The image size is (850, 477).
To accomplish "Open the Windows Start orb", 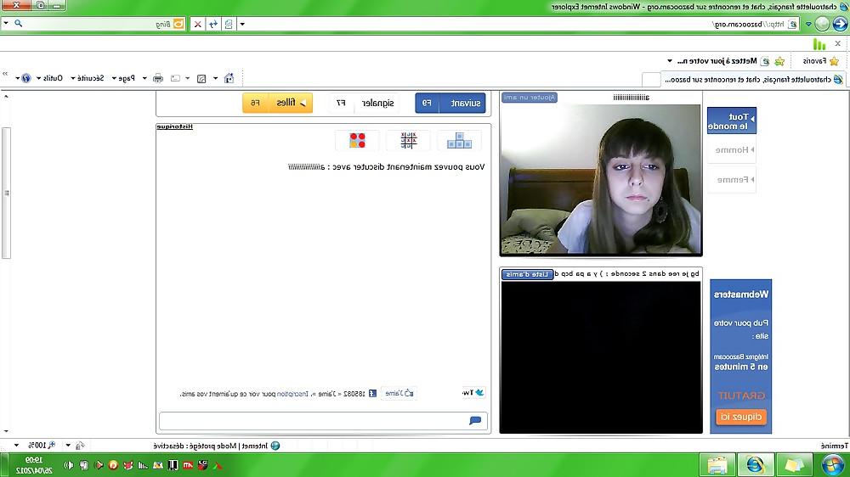I will point(833,464).
